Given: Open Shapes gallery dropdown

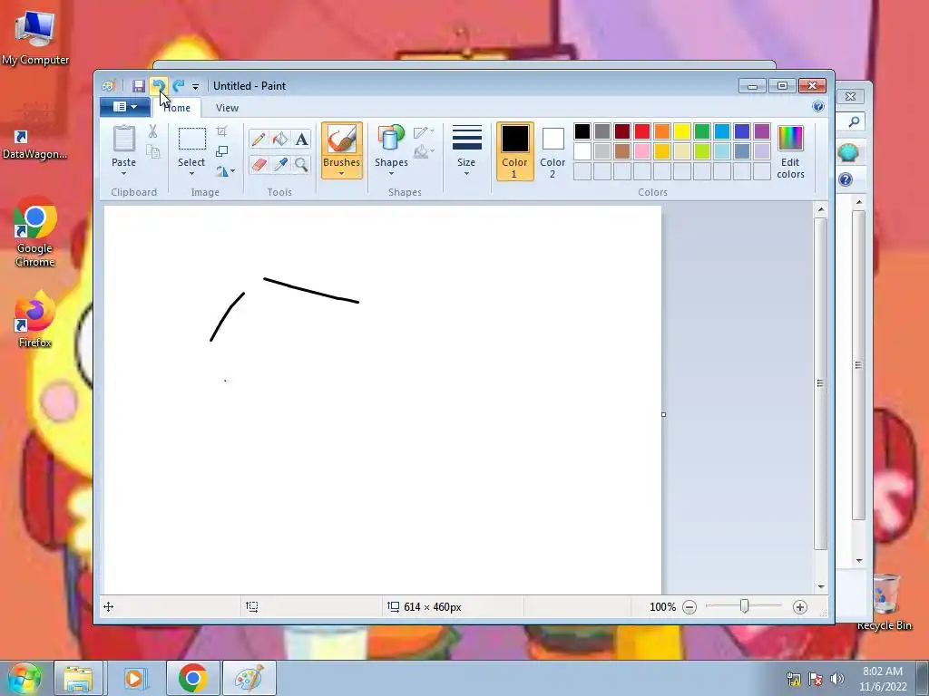Looking at the screenshot, I should pos(391,151).
